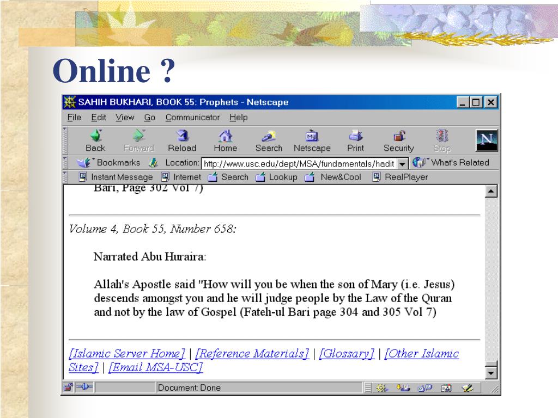
Task: Click the vertical scrollbar thumb
Action: click(491, 363)
